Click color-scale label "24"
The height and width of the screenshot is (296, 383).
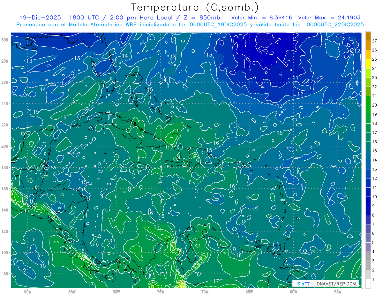click(x=374, y=68)
